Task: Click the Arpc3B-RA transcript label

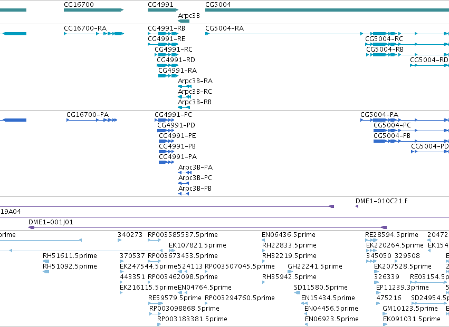Action: pyautogui.click(x=195, y=81)
